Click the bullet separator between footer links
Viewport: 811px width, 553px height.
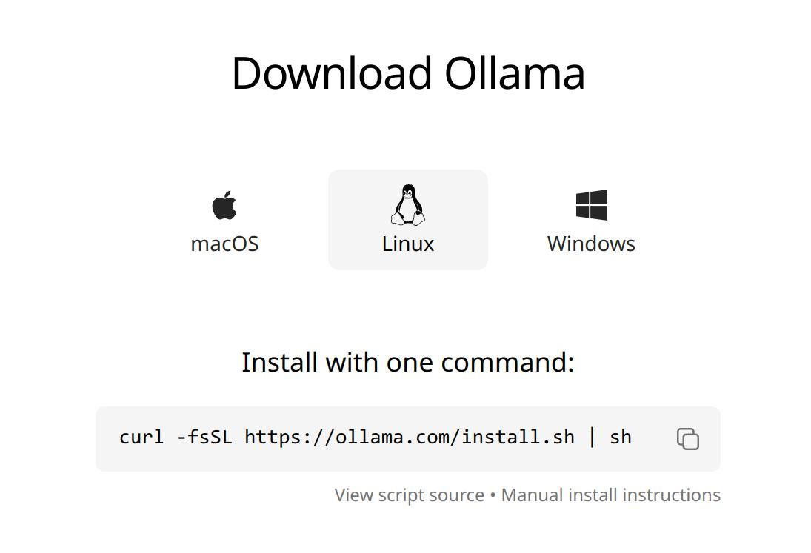click(x=493, y=495)
